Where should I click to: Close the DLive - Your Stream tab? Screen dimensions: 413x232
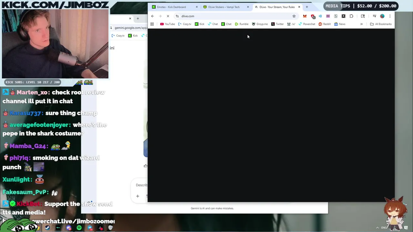(299, 7)
